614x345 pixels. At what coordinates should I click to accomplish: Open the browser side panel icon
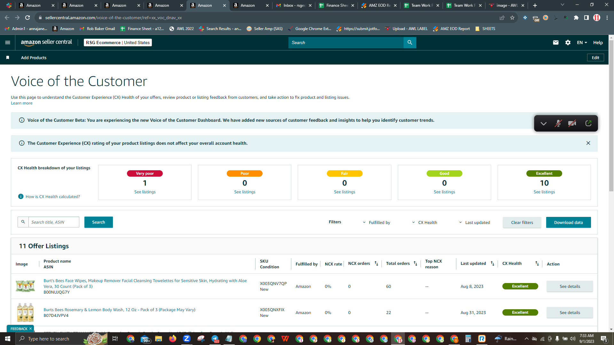(586, 18)
